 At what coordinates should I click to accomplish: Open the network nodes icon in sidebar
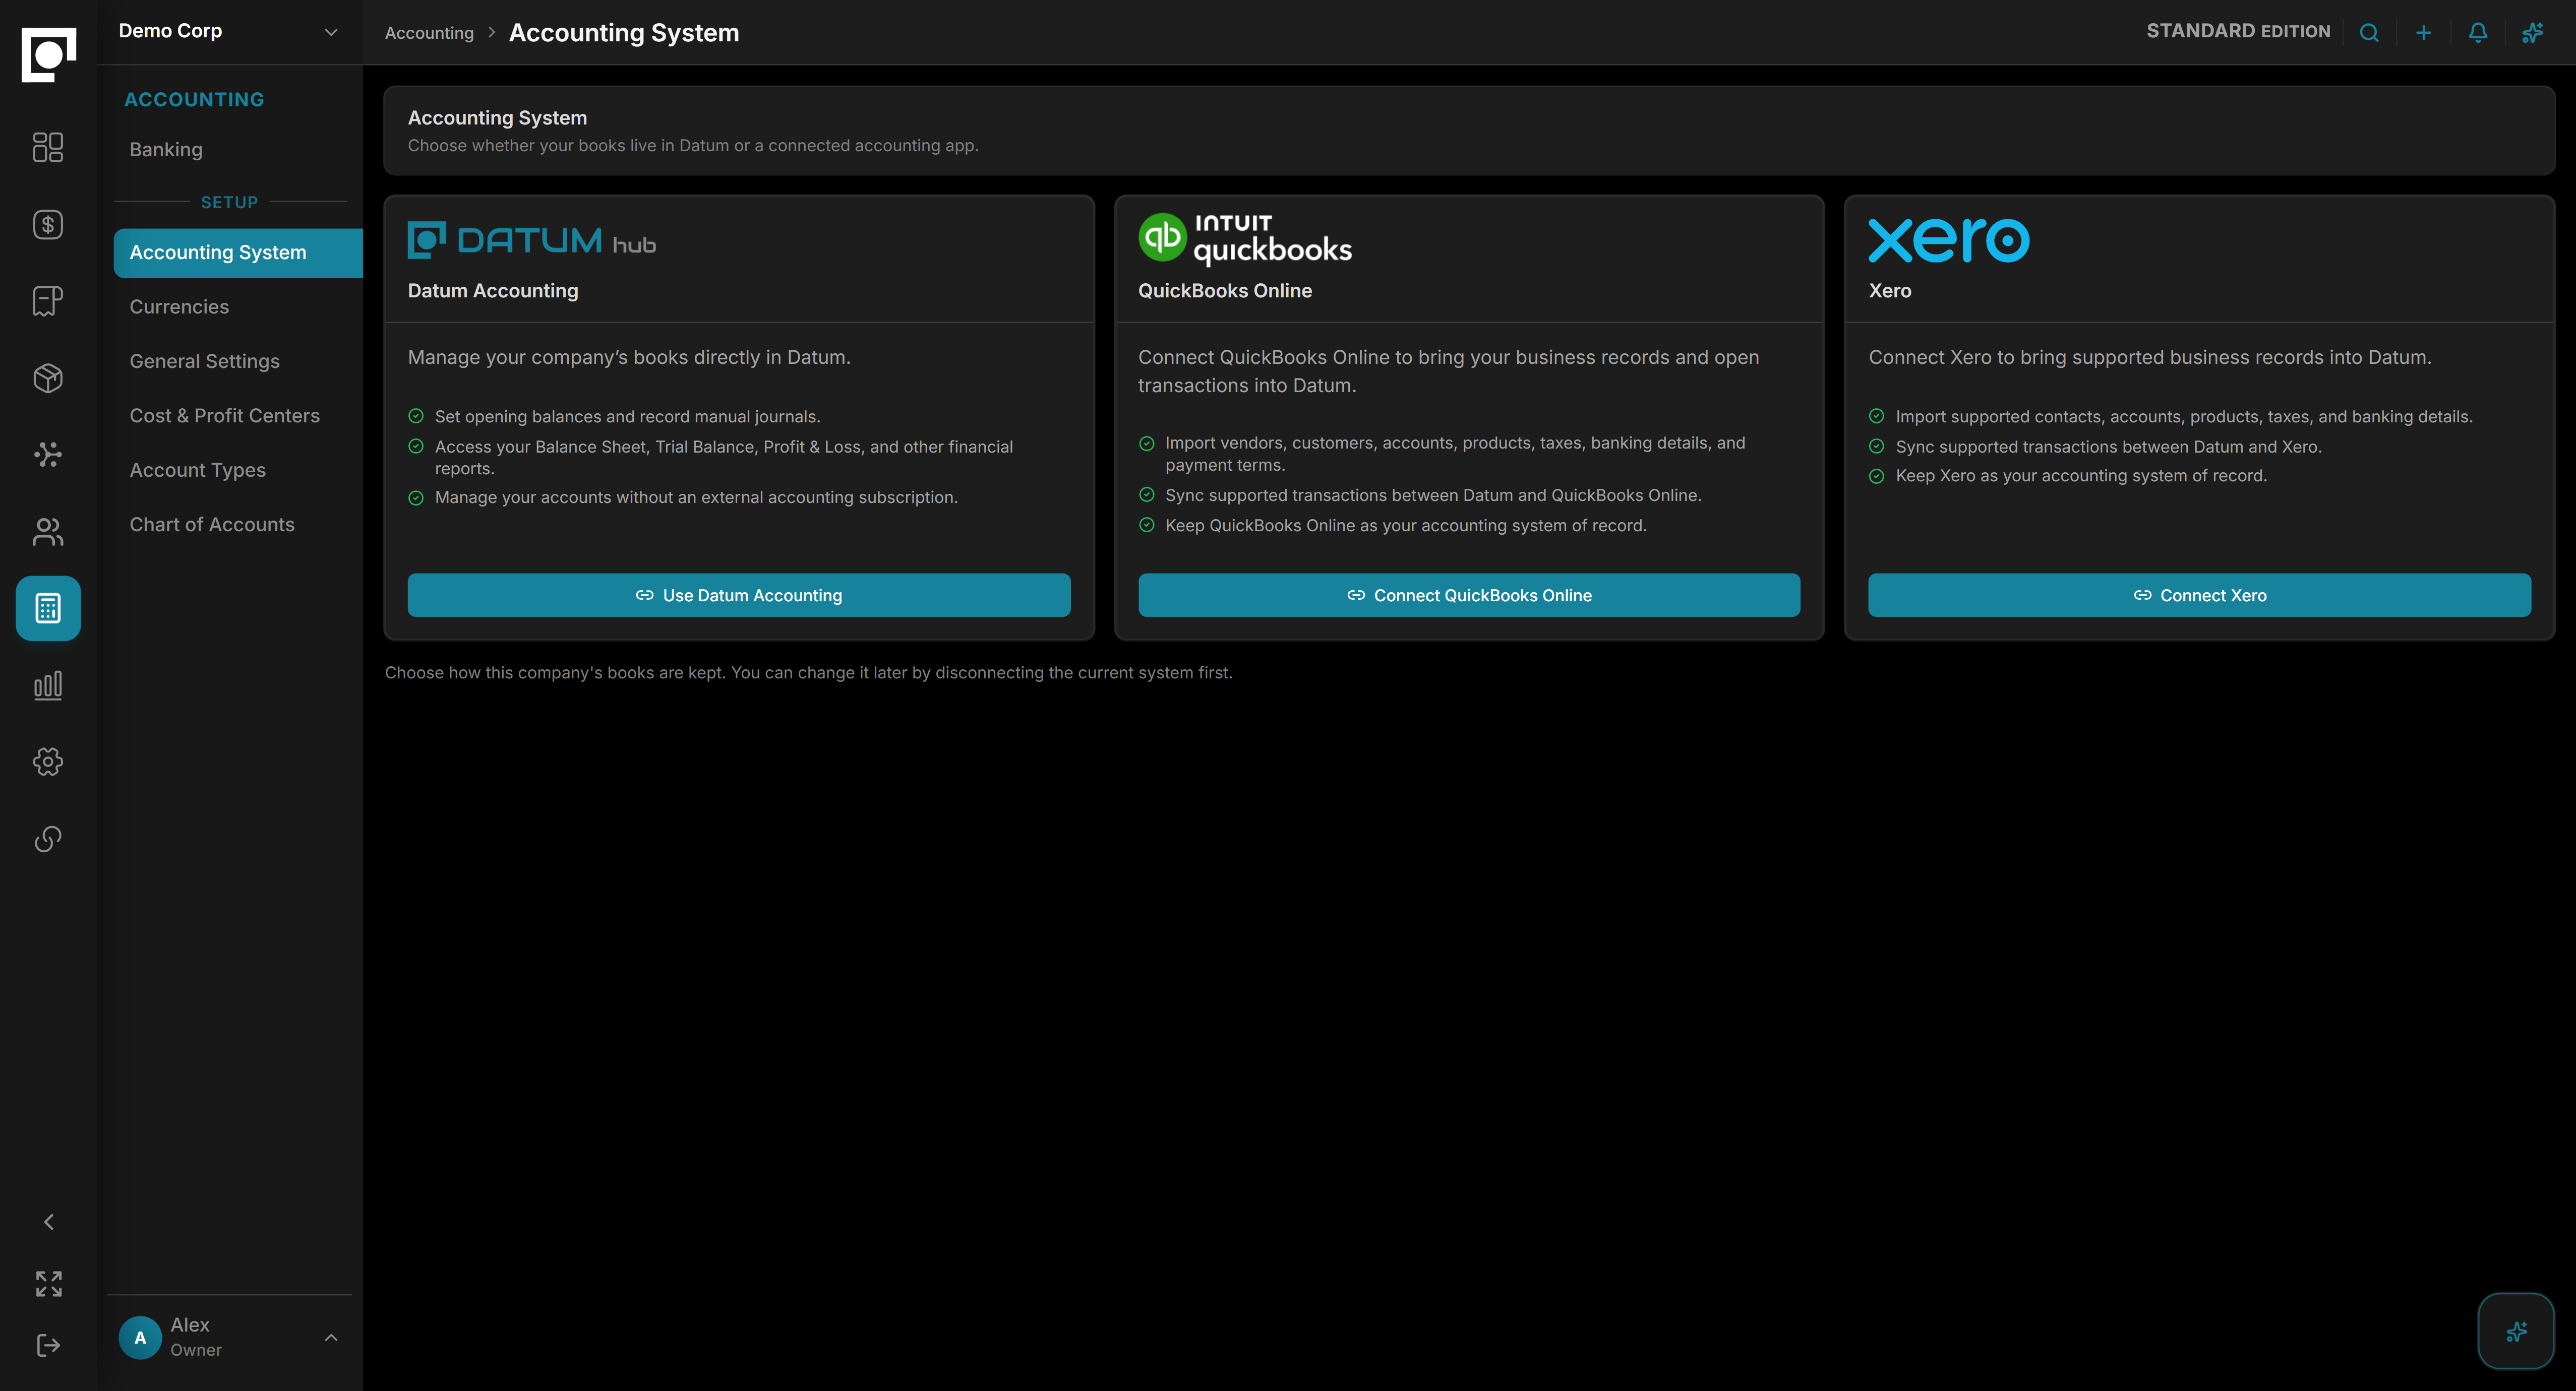[x=48, y=455]
